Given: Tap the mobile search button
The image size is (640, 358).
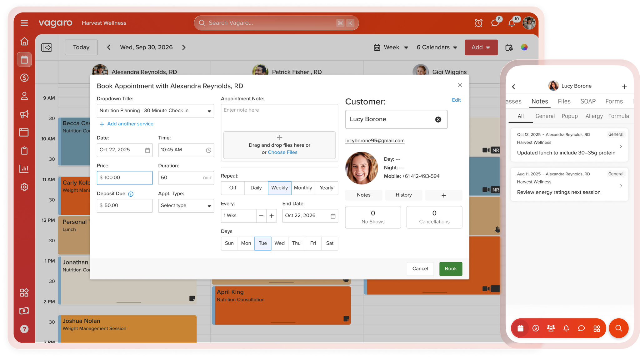Looking at the screenshot, I should click(x=619, y=328).
